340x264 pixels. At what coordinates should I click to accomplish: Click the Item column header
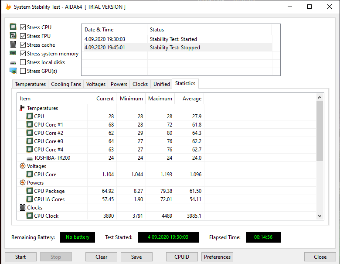[x=52, y=99]
